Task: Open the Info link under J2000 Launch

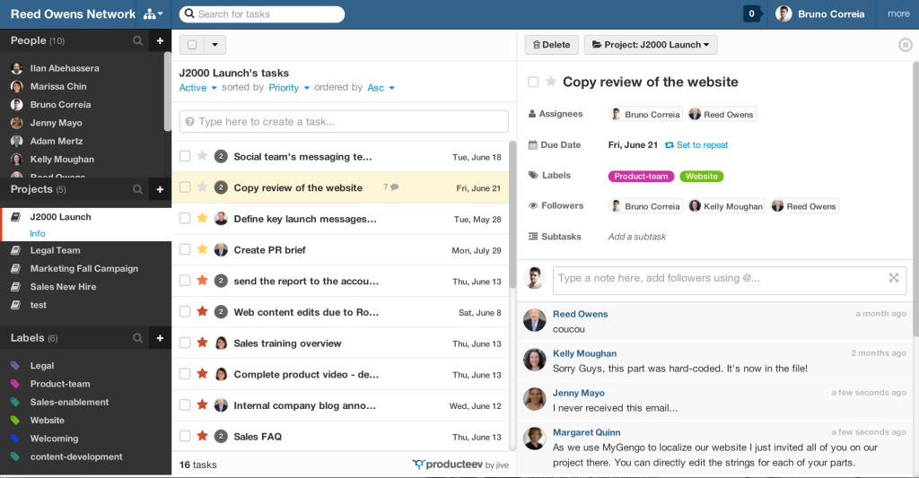Action: coord(38,233)
